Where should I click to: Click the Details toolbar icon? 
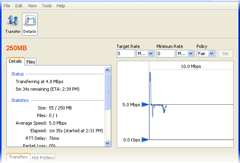coord(30,24)
